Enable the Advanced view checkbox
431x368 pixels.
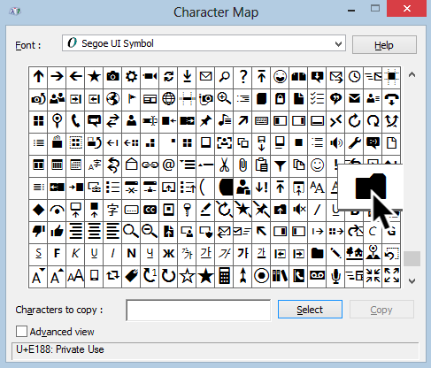[21, 332]
